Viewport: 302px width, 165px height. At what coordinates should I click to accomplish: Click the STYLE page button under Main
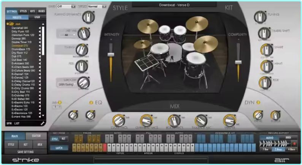11,145
